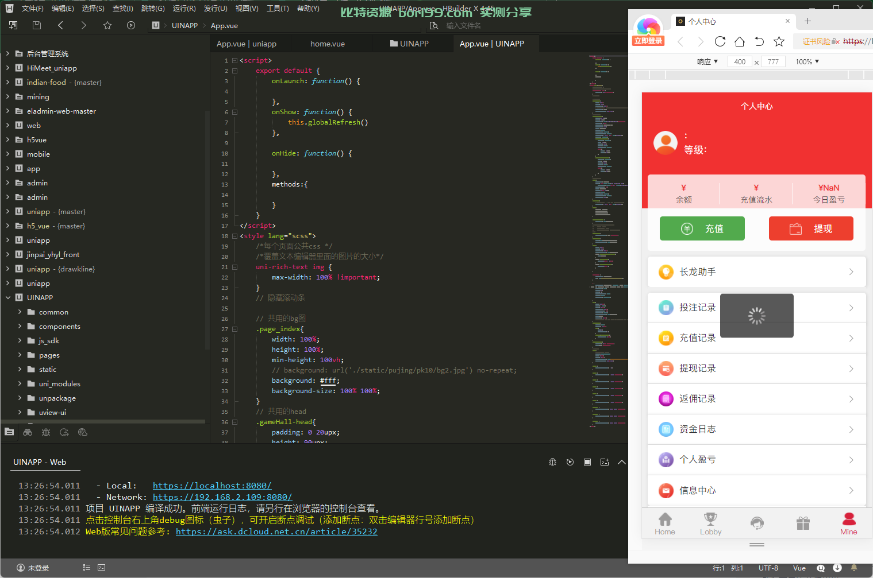Open the project manager icon in bottom-left panel
This screenshot has width=873, height=578.
pos(9,432)
